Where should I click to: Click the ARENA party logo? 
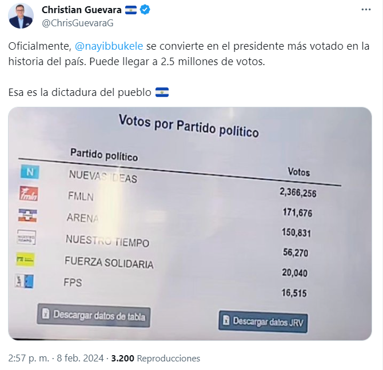(x=27, y=215)
